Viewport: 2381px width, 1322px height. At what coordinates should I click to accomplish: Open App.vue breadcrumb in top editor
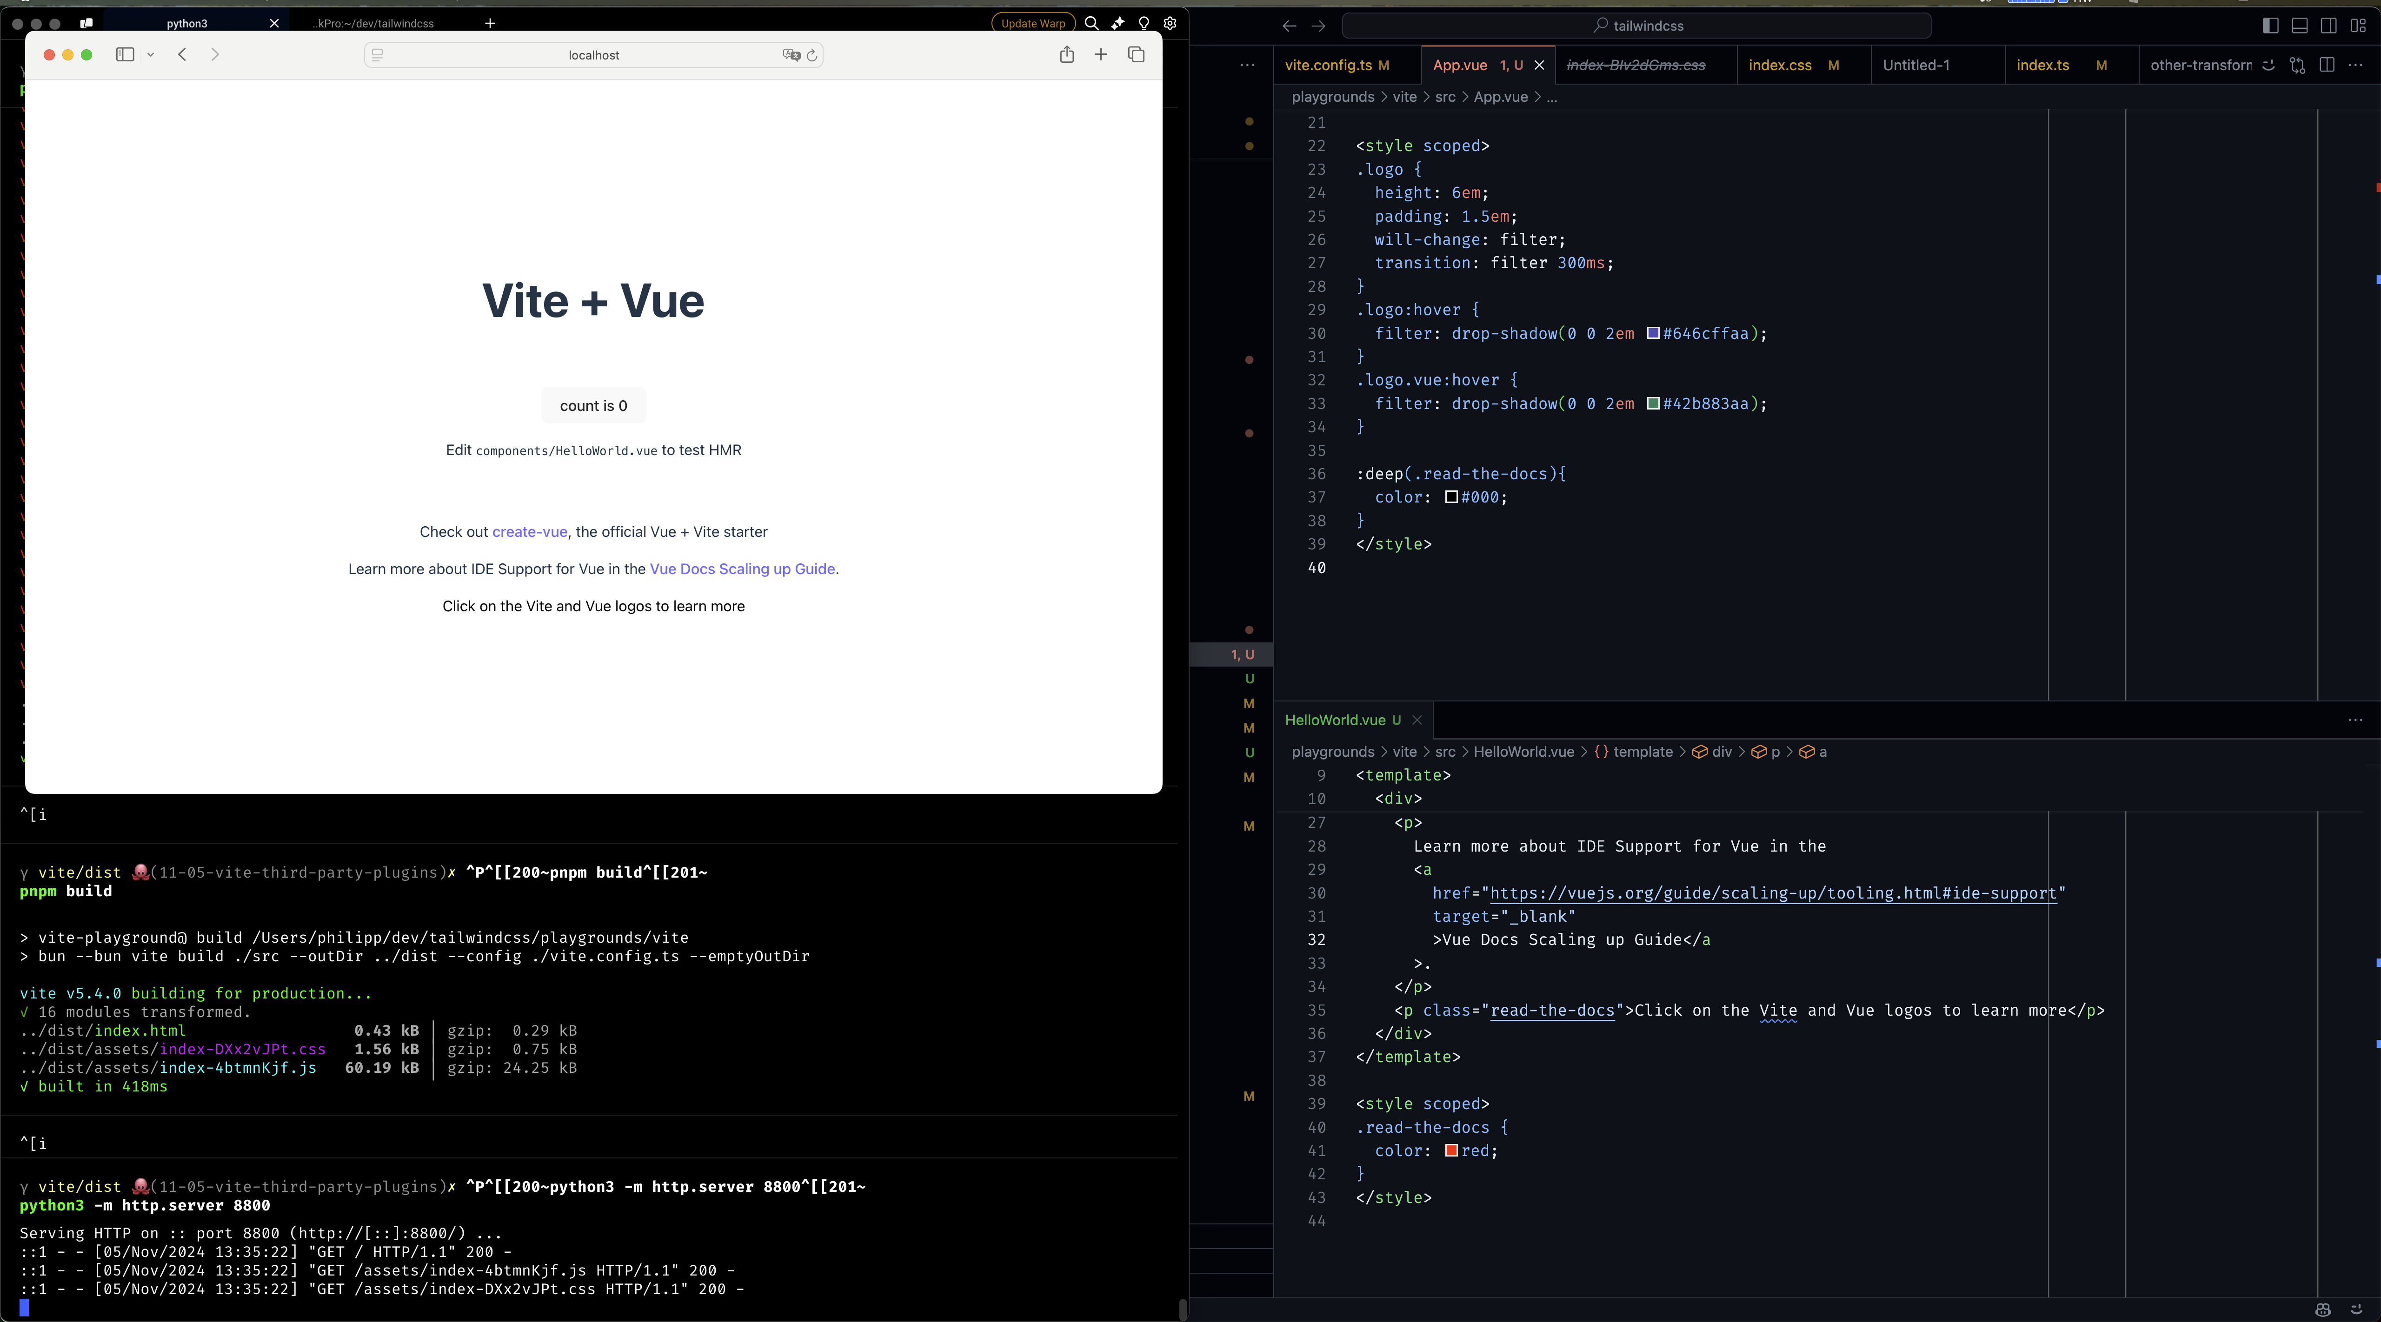[x=1500, y=97]
